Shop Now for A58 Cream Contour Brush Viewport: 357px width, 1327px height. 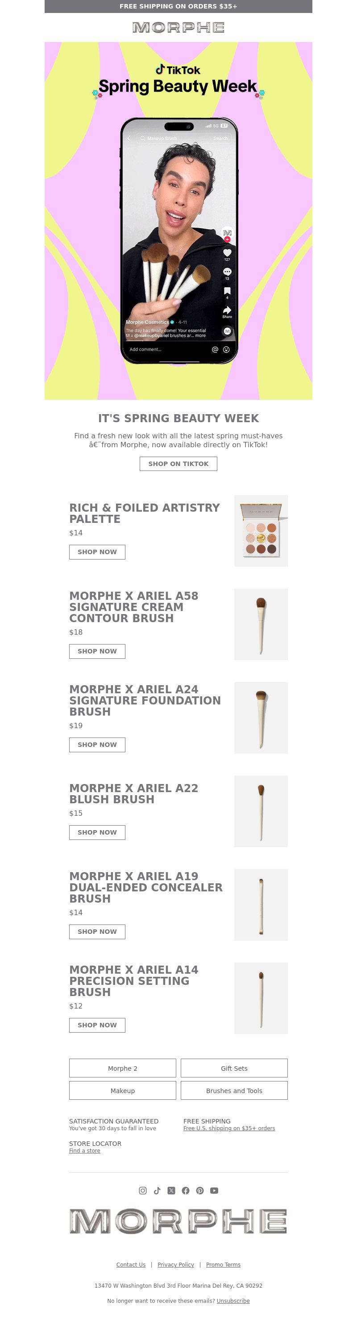click(97, 651)
